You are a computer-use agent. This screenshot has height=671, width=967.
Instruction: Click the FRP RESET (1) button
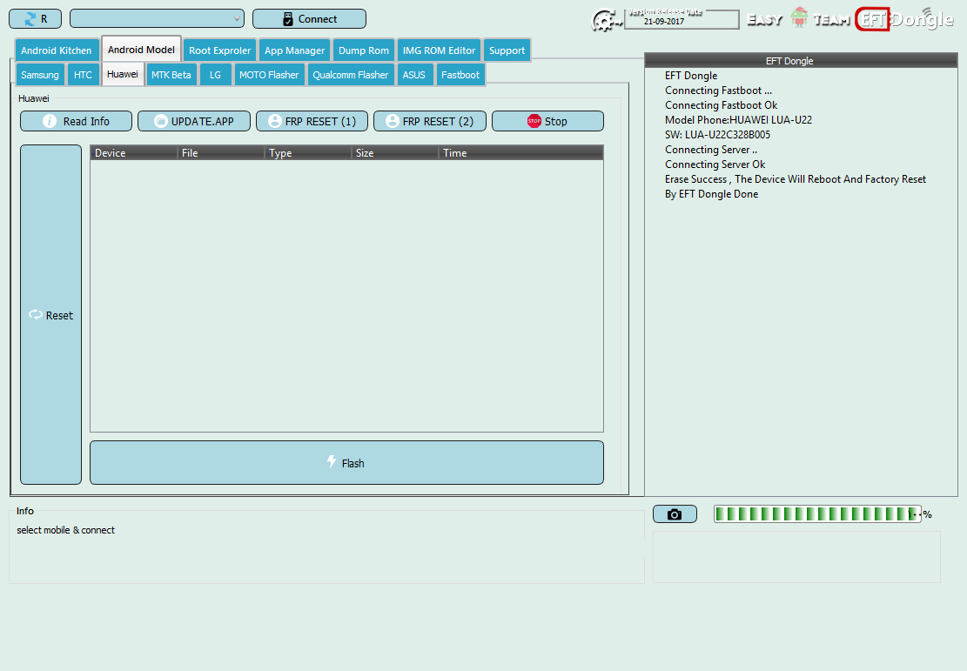click(312, 122)
